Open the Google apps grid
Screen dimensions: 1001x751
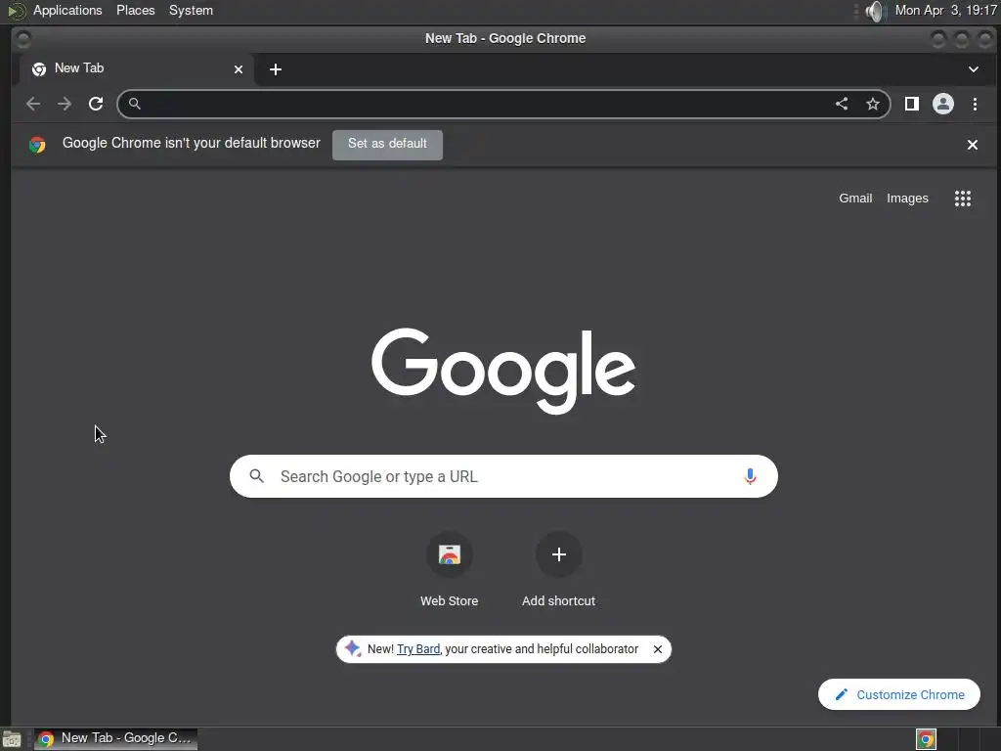(963, 199)
